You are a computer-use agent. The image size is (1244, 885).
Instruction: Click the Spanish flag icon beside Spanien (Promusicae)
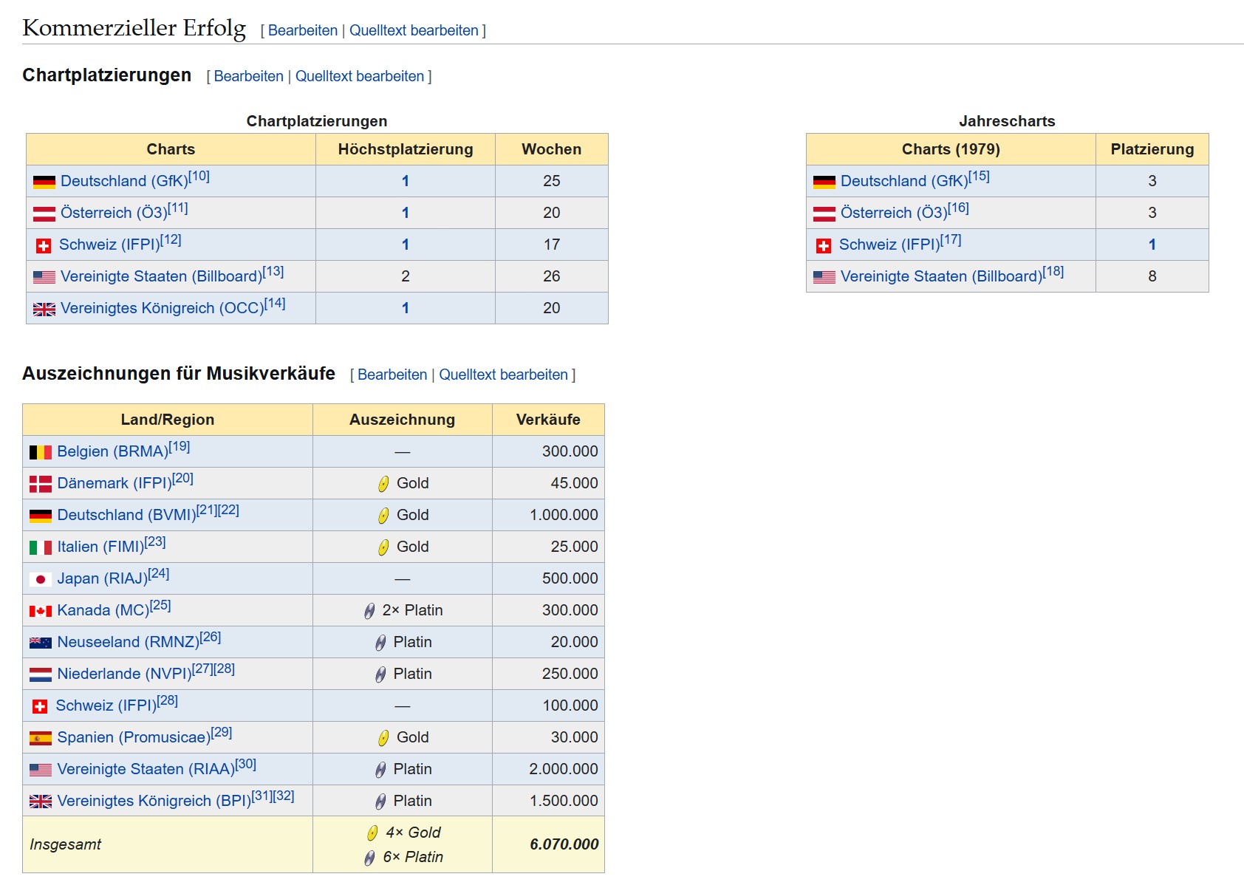point(41,738)
